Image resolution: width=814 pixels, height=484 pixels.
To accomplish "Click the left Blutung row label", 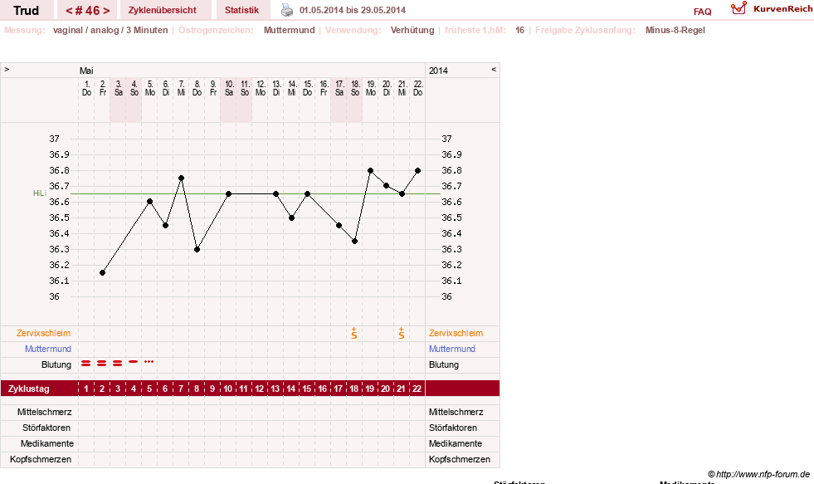I will [x=56, y=364].
